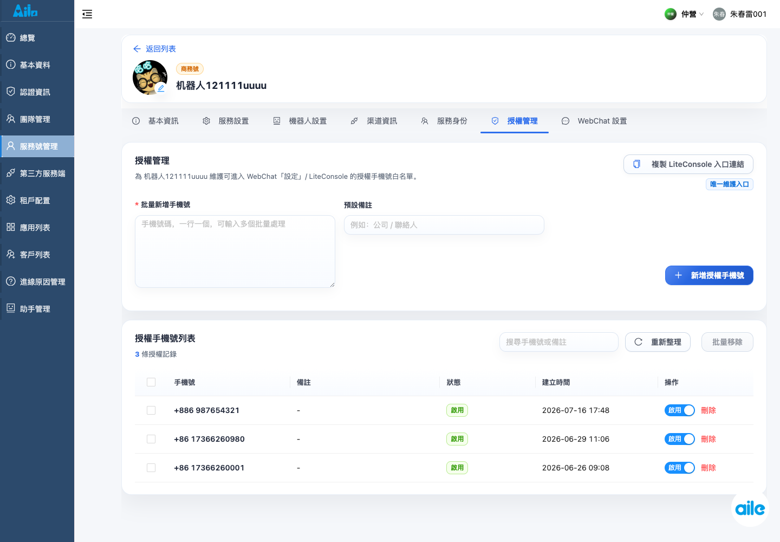
Task: Click 複製 LiteConsole 入口連結 button
Action: tap(688, 164)
